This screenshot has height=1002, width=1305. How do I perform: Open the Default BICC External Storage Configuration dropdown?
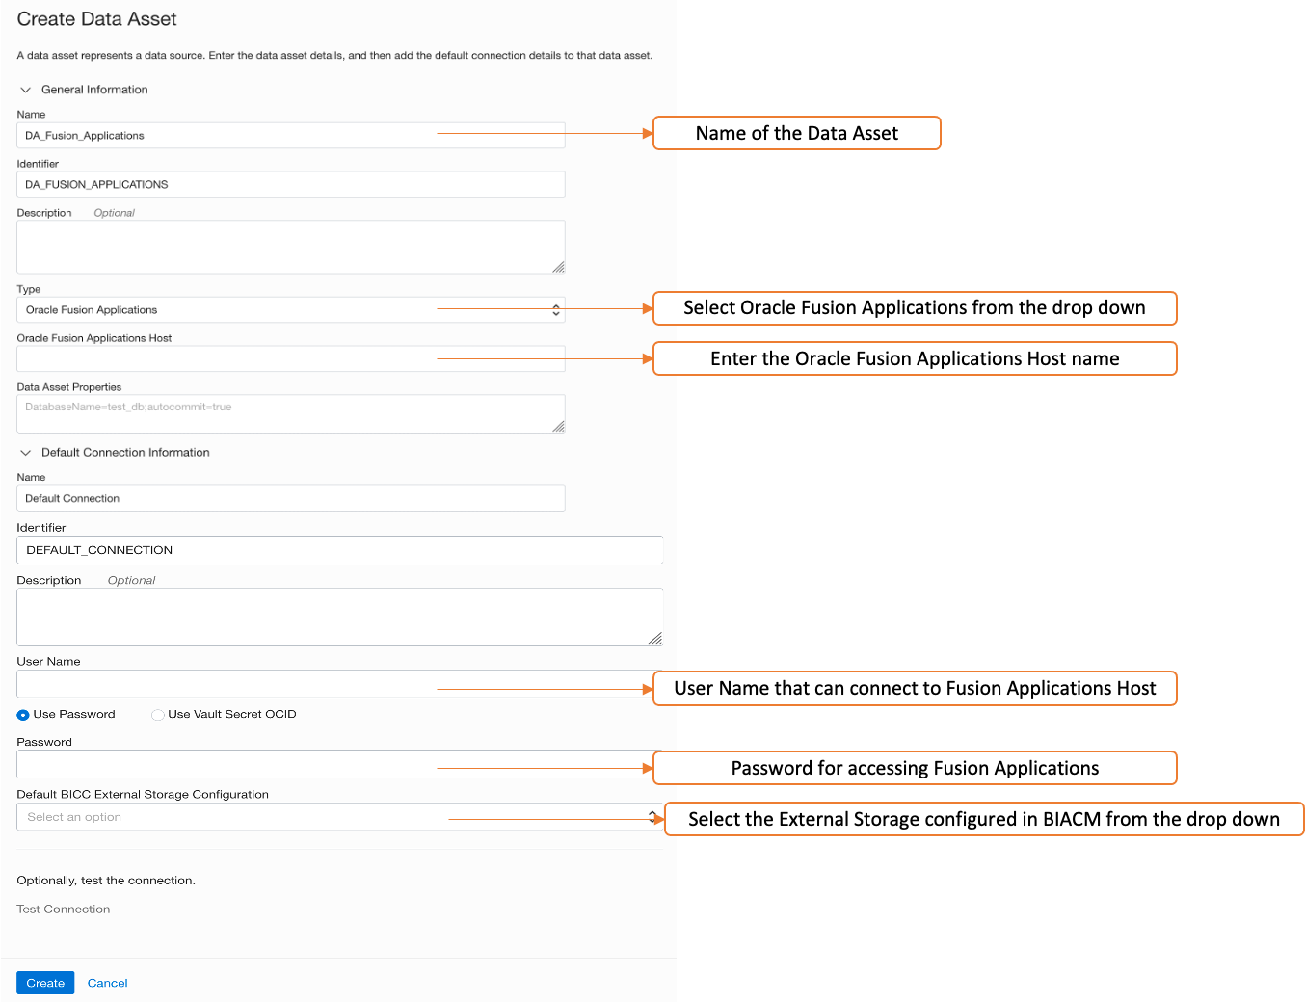click(340, 817)
